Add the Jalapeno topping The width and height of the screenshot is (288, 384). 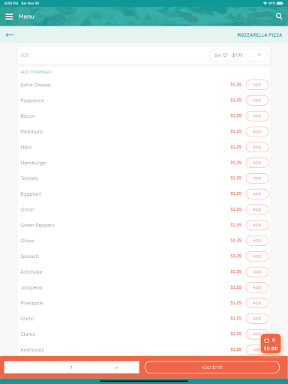[x=257, y=287]
